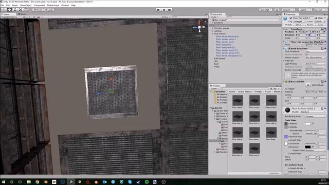Click the Rotation Y input field
The image size is (329, 185).
click(x=312, y=35)
